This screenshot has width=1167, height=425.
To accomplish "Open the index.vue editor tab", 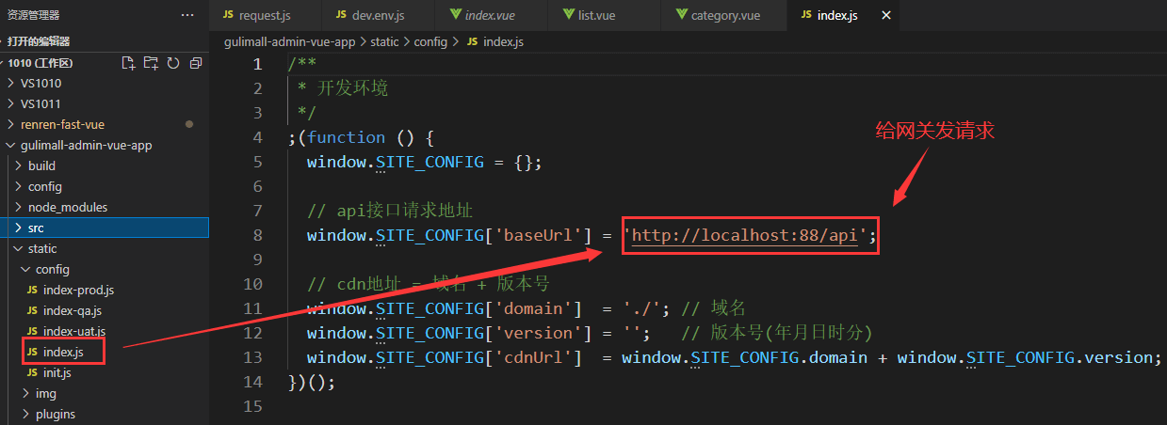I will click(490, 16).
